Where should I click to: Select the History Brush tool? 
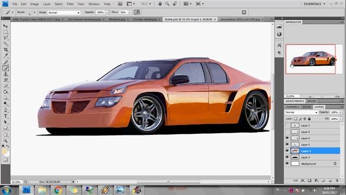[x=5, y=80]
